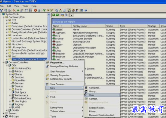The image size is (166, 118).
Task: Click the Alerter service icon
Action: tap(54, 30)
